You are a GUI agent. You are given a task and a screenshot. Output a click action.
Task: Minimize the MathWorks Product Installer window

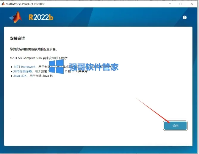click(170, 4)
